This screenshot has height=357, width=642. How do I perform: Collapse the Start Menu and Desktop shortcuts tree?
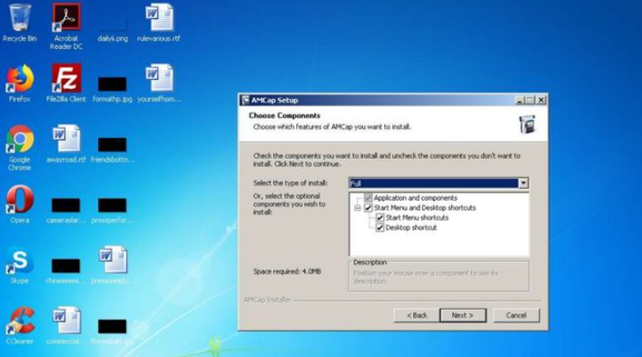tap(358, 208)
